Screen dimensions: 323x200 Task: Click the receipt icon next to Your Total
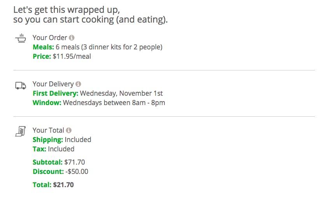(21, 132)
